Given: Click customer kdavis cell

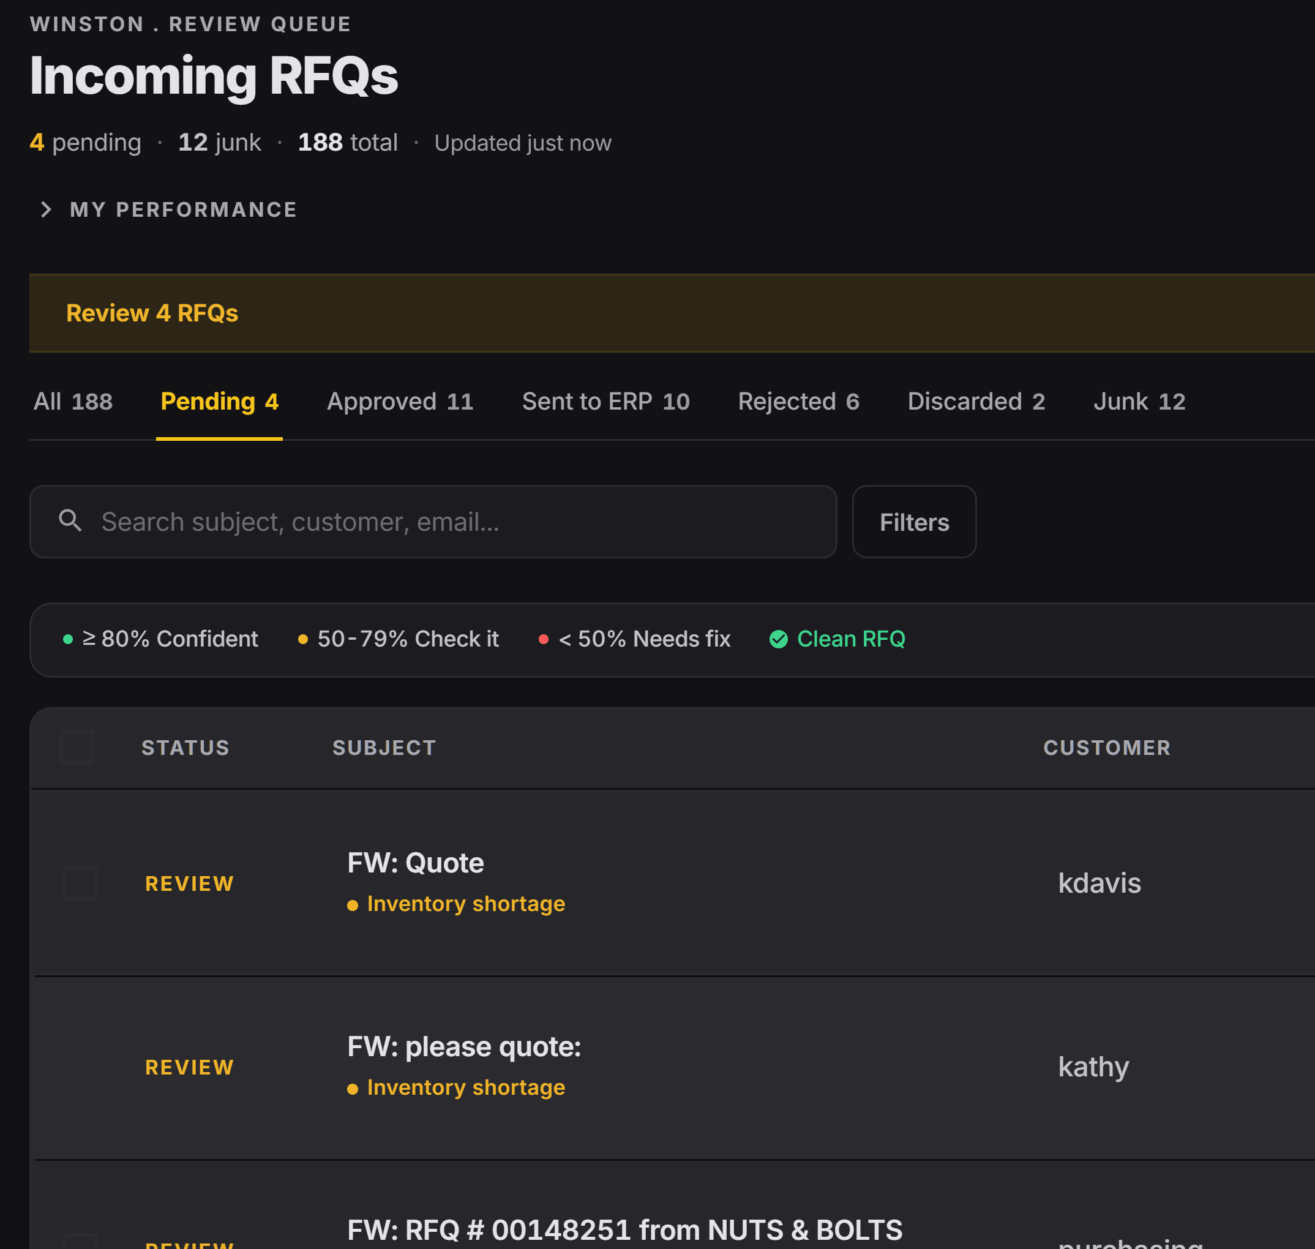Looking at the screenshot, I should point(1100,883).
